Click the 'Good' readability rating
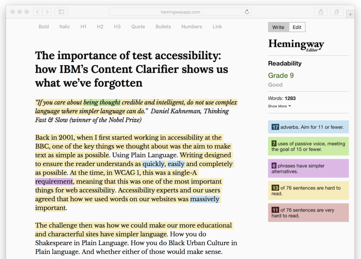 click(275, 85)
